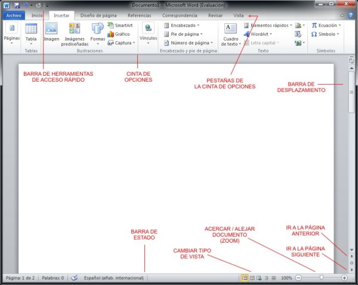The image size is (358, 285).
Task: Click the proofing check icon in status bar
Action: 74,278
